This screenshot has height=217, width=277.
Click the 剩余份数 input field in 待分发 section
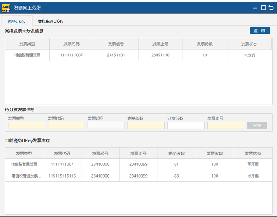pyautogui.click(x=146, y=126)
